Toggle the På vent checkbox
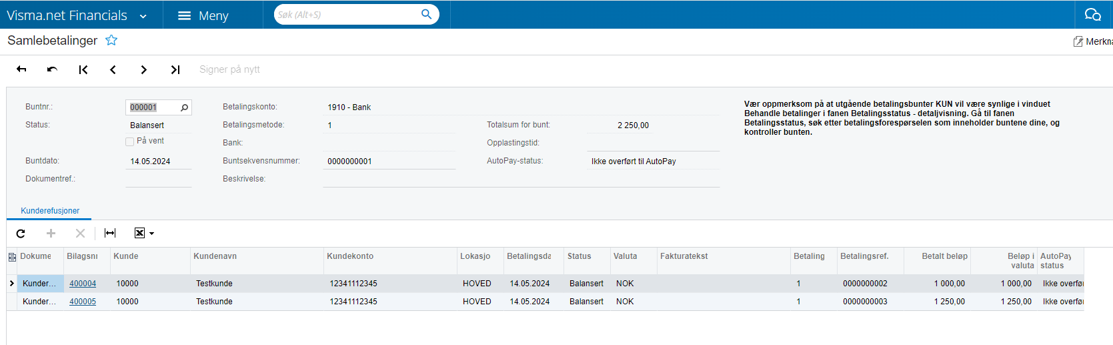 click(x=130, y=141)
